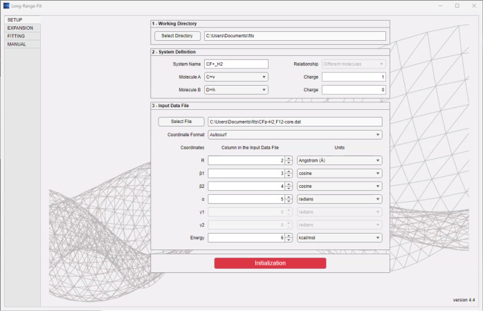Viewport: 483px width, 311px height.
Task: Click the Energy column number field
Action: pos(246,238)
